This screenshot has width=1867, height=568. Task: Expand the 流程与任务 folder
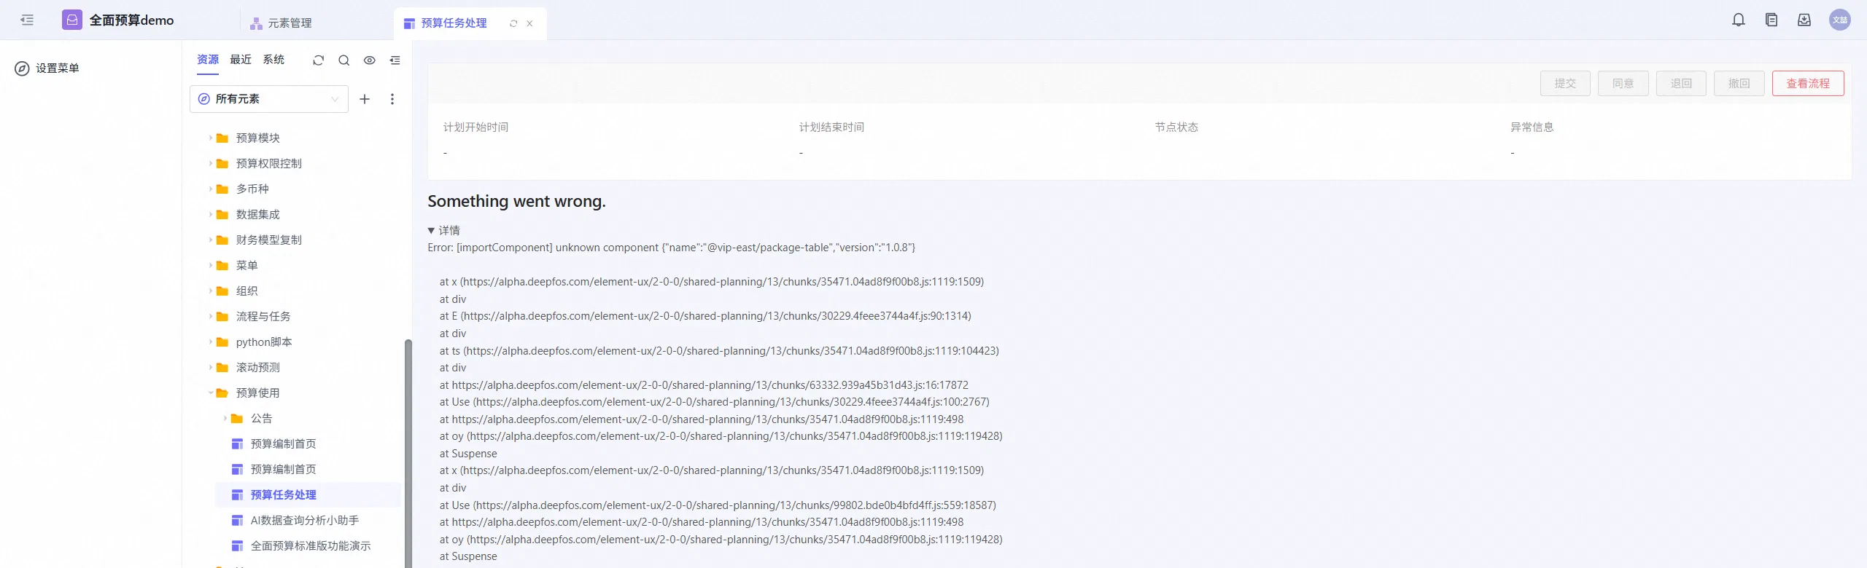[211, 316]
